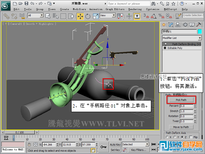Activate the Select and Scale tool
205x154 pixels.
click(96, 16)
